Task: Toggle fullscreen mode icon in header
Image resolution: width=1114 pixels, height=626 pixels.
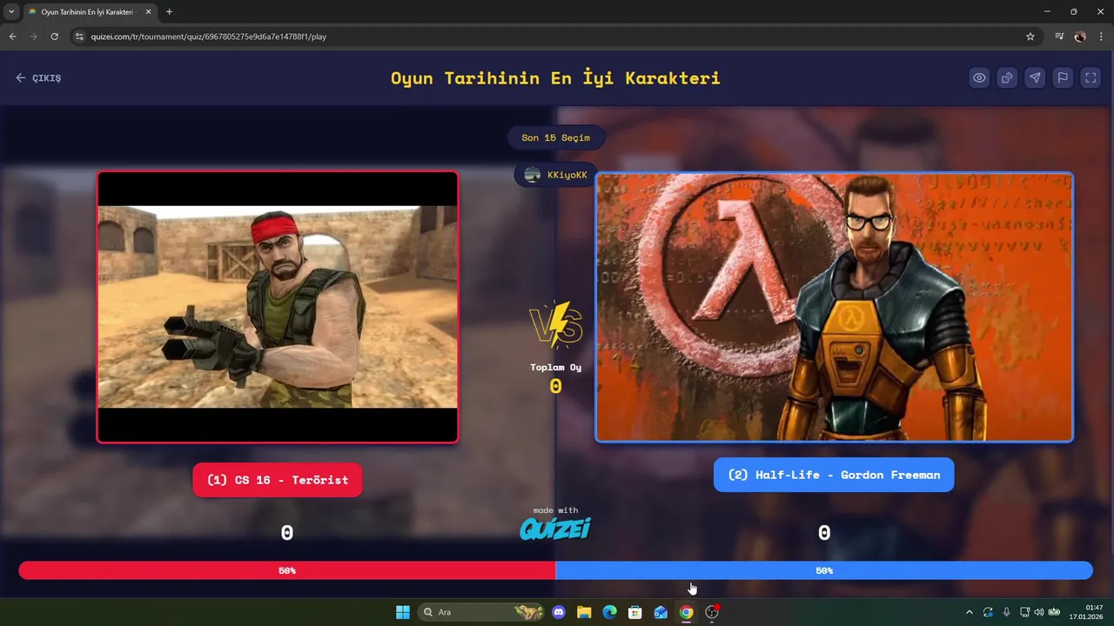Action: coord(1091,77)
